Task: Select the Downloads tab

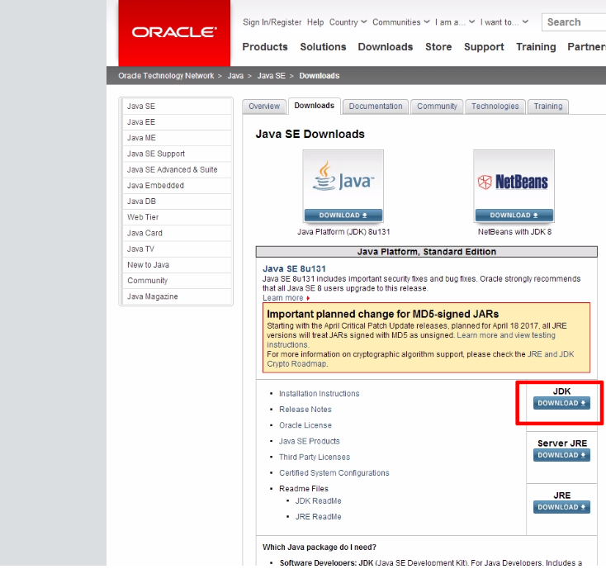Action: point(315,106)
